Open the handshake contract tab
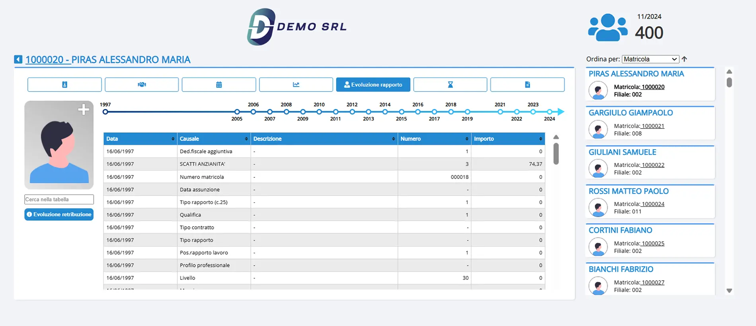 (x=142, y=85)
